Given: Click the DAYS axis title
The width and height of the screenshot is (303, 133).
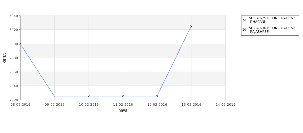Looking at the screenshot, I should tap(123, 111).
